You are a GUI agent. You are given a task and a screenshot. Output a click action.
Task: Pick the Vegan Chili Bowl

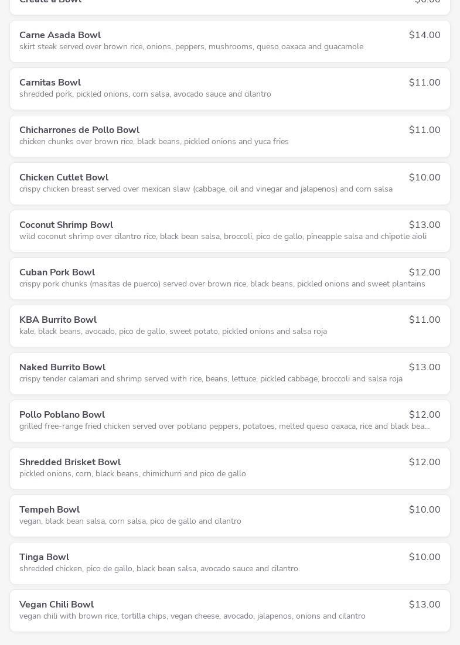(x=56, y=605)
